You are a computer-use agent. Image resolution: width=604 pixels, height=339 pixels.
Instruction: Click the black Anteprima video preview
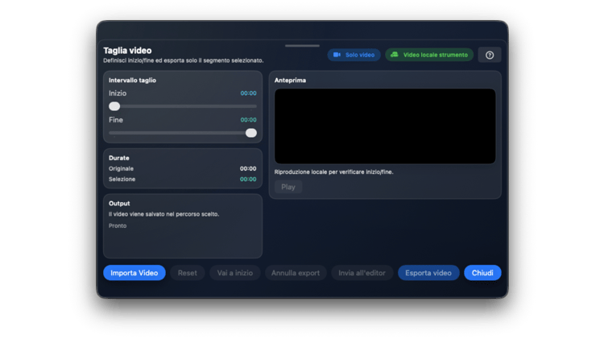click(385, 126)
